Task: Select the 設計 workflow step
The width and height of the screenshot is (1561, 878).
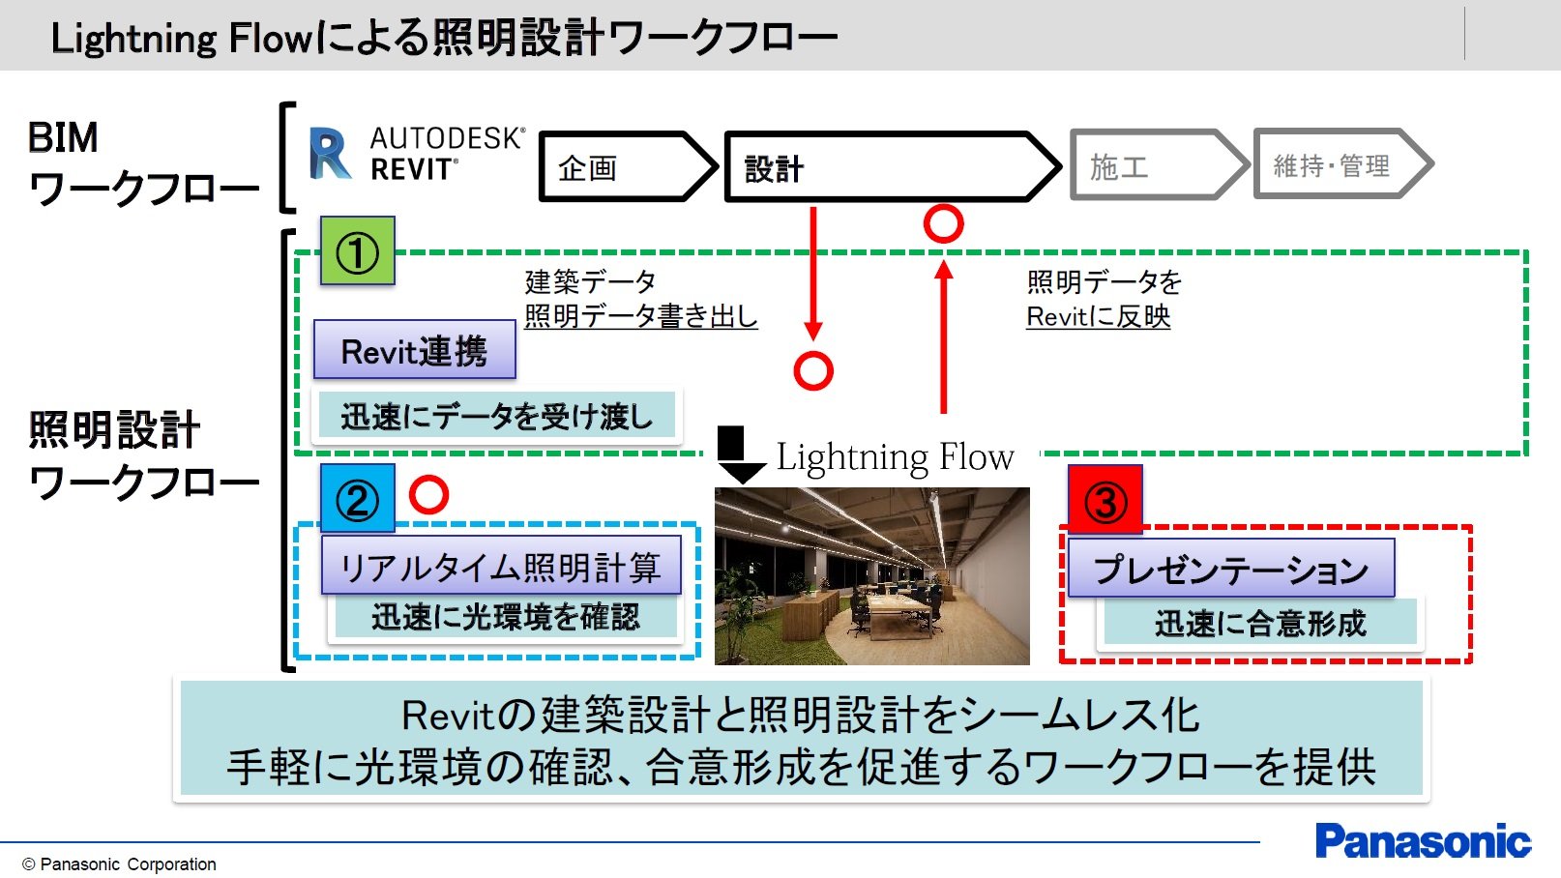Action: tap(892, 167)
